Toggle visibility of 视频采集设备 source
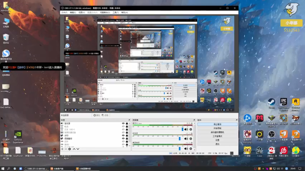The height and width of the screenshot is (171, 305). coord(123,132)
